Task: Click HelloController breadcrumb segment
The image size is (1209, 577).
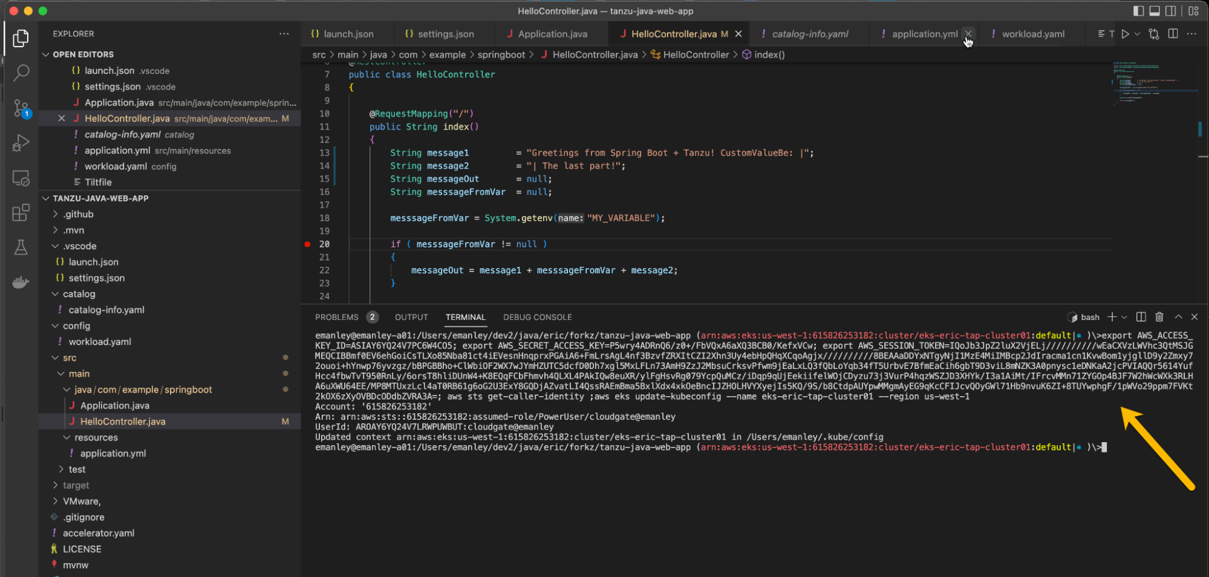Action: (x=696, y=54)
